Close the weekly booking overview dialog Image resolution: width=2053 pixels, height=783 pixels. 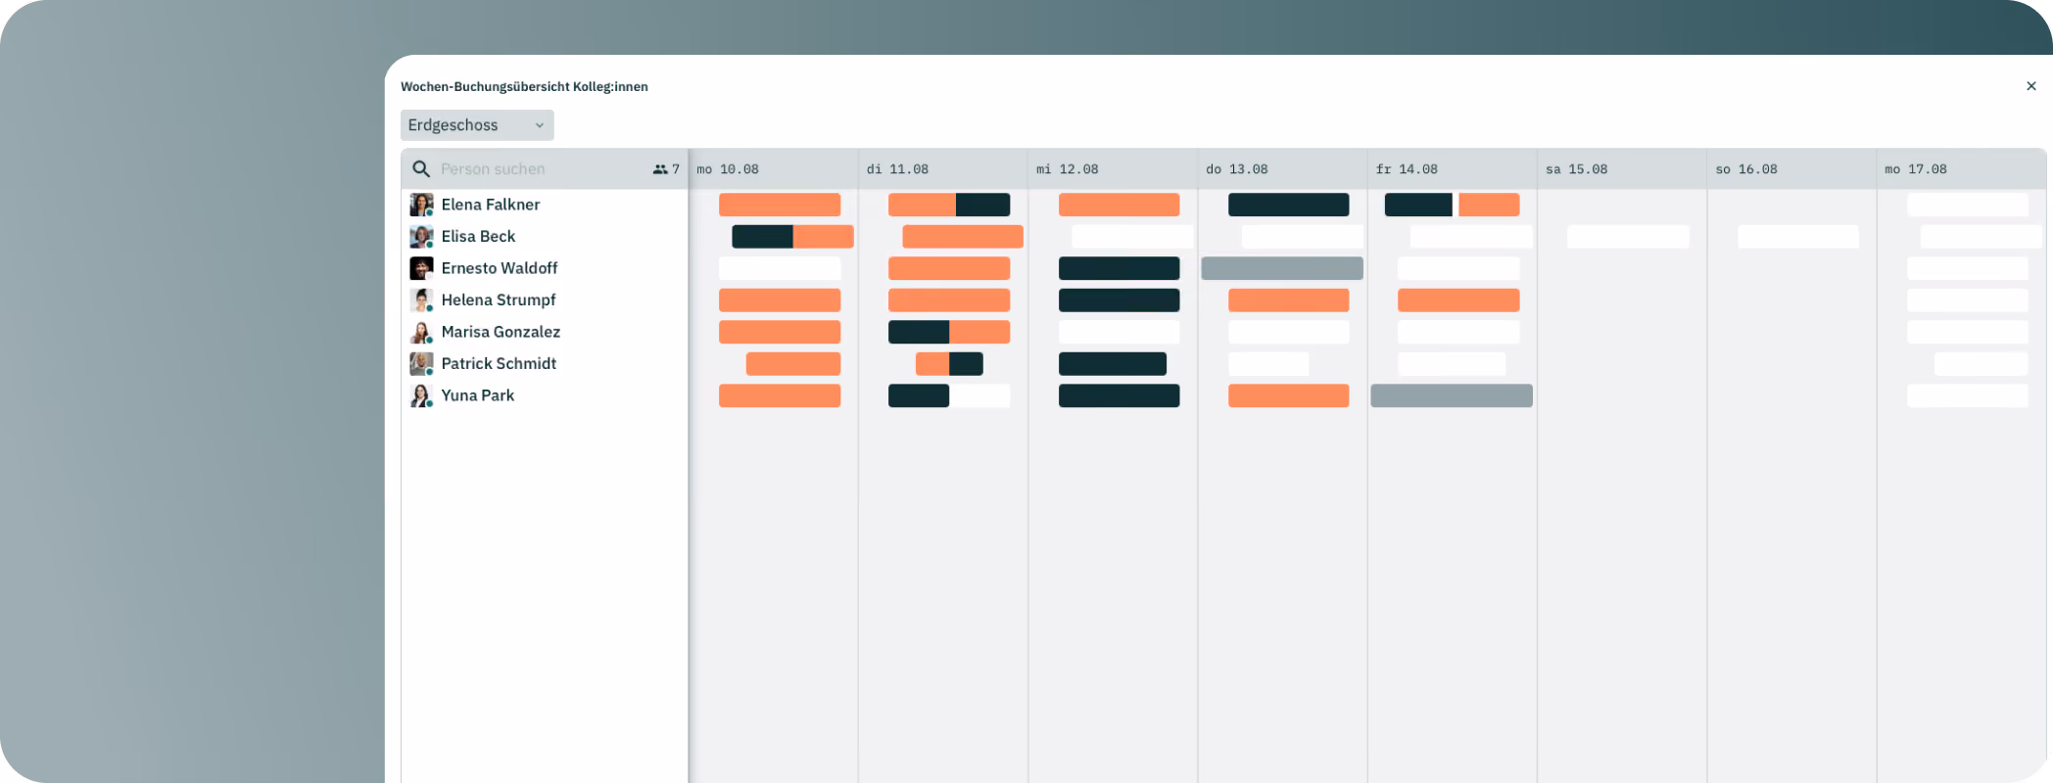(2031, 86)
